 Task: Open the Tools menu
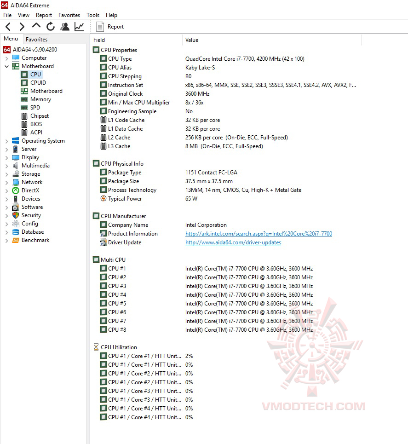point(93,15)
